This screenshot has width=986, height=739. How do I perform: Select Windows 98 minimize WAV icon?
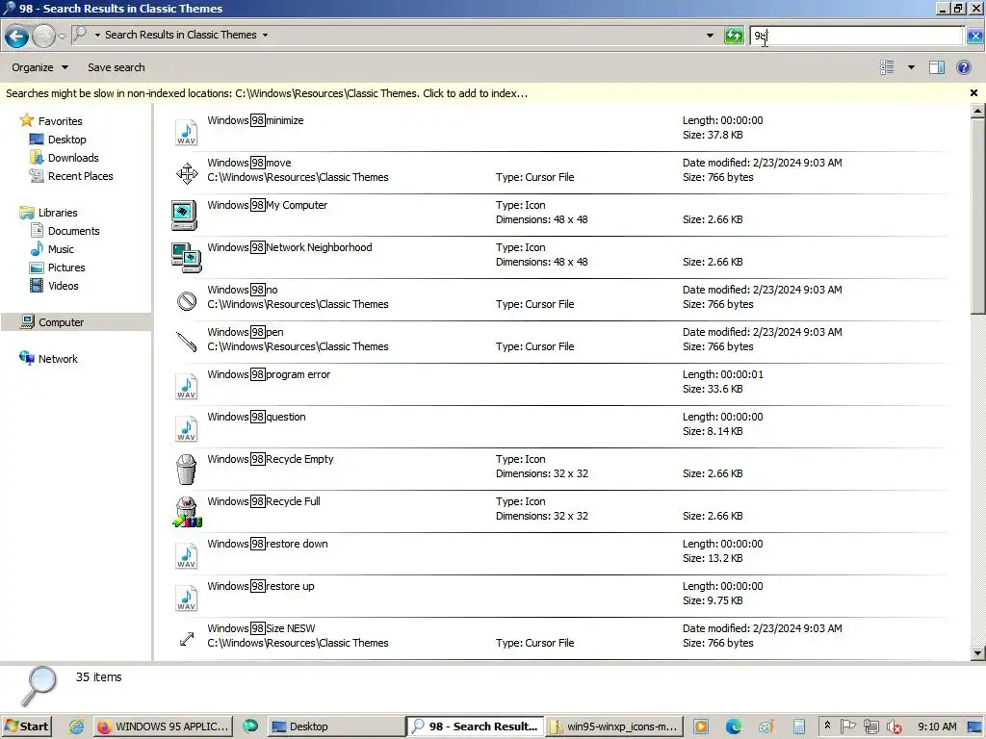186,132
